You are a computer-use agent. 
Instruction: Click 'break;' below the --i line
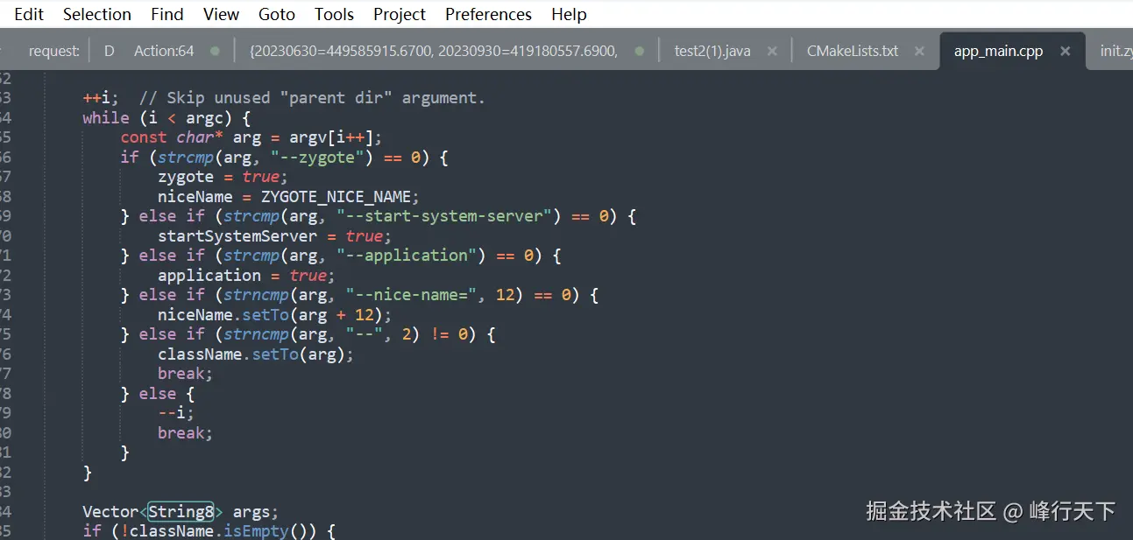(185, 433)
